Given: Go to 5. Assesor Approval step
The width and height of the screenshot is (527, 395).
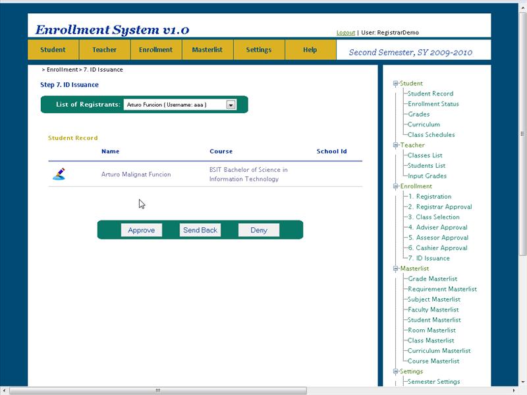Looking at the screenshot, I should click(438, 238).
